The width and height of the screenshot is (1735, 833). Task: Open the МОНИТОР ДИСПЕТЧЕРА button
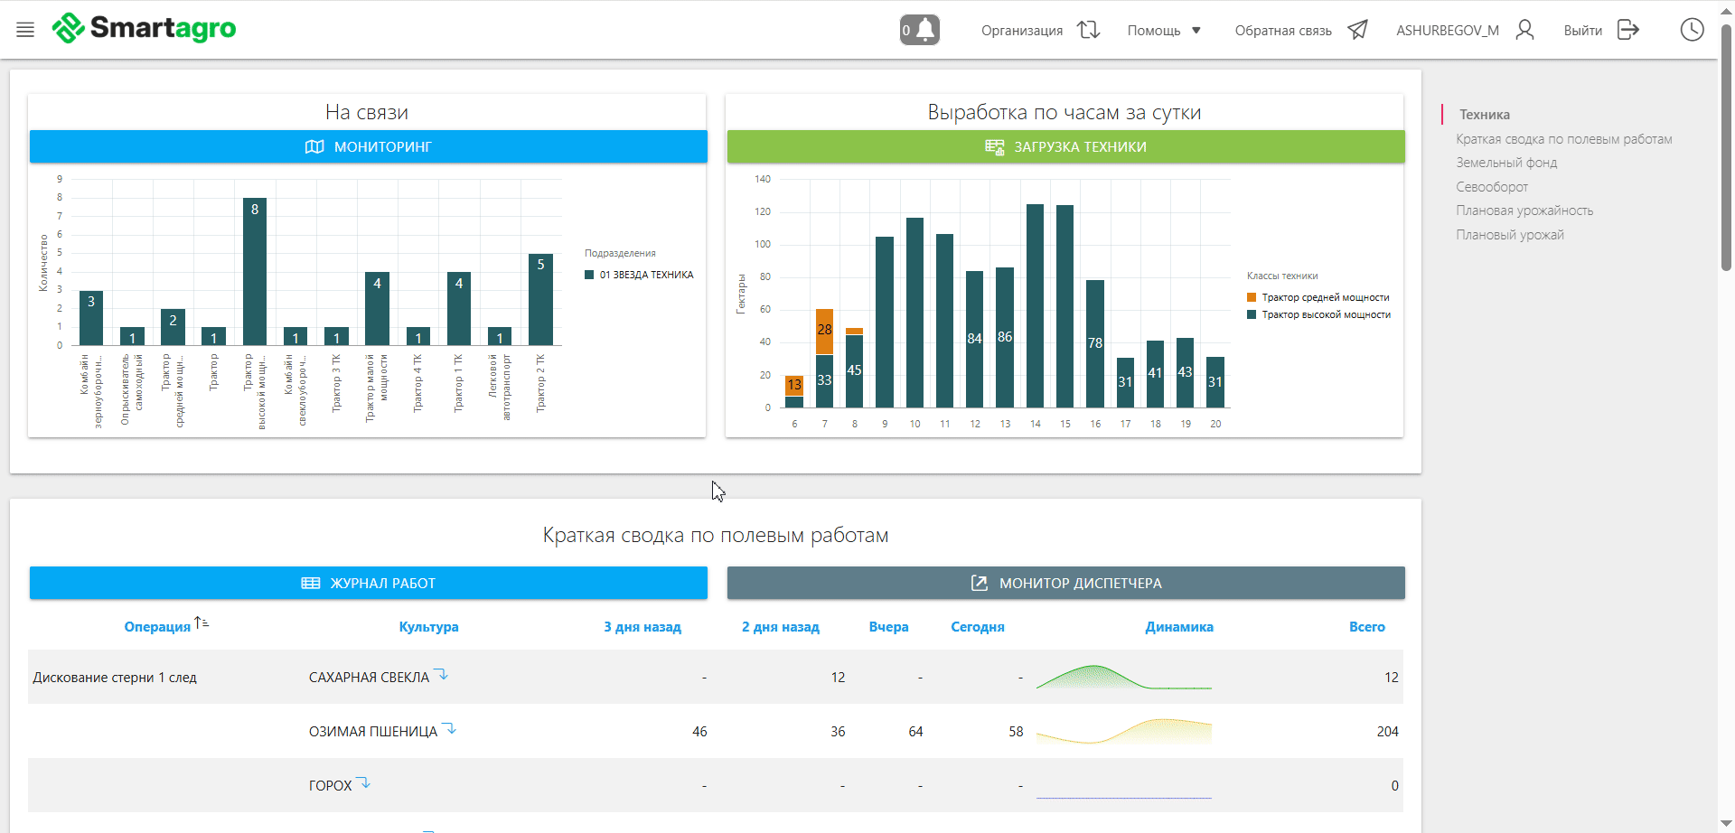click(x=1065, y=583)
